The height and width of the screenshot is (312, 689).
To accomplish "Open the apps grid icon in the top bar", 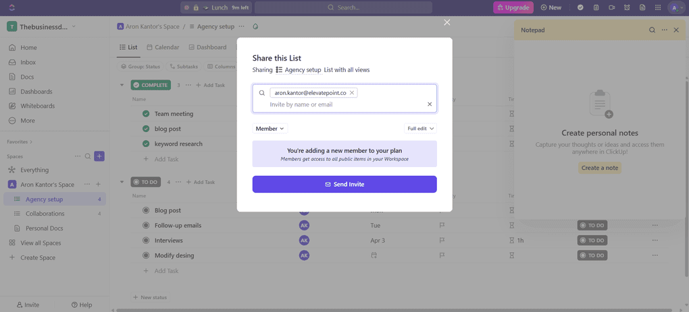I will (x=658, y=7).
